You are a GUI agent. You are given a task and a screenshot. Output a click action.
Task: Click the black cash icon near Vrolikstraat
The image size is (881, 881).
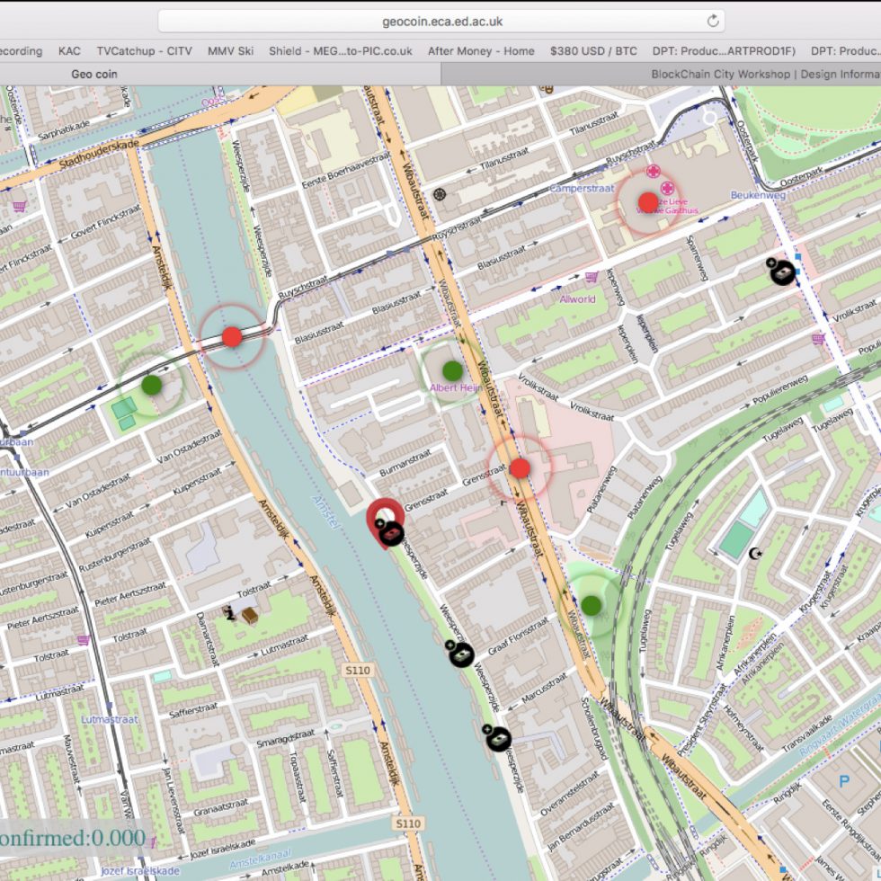(x=783, y=271)
